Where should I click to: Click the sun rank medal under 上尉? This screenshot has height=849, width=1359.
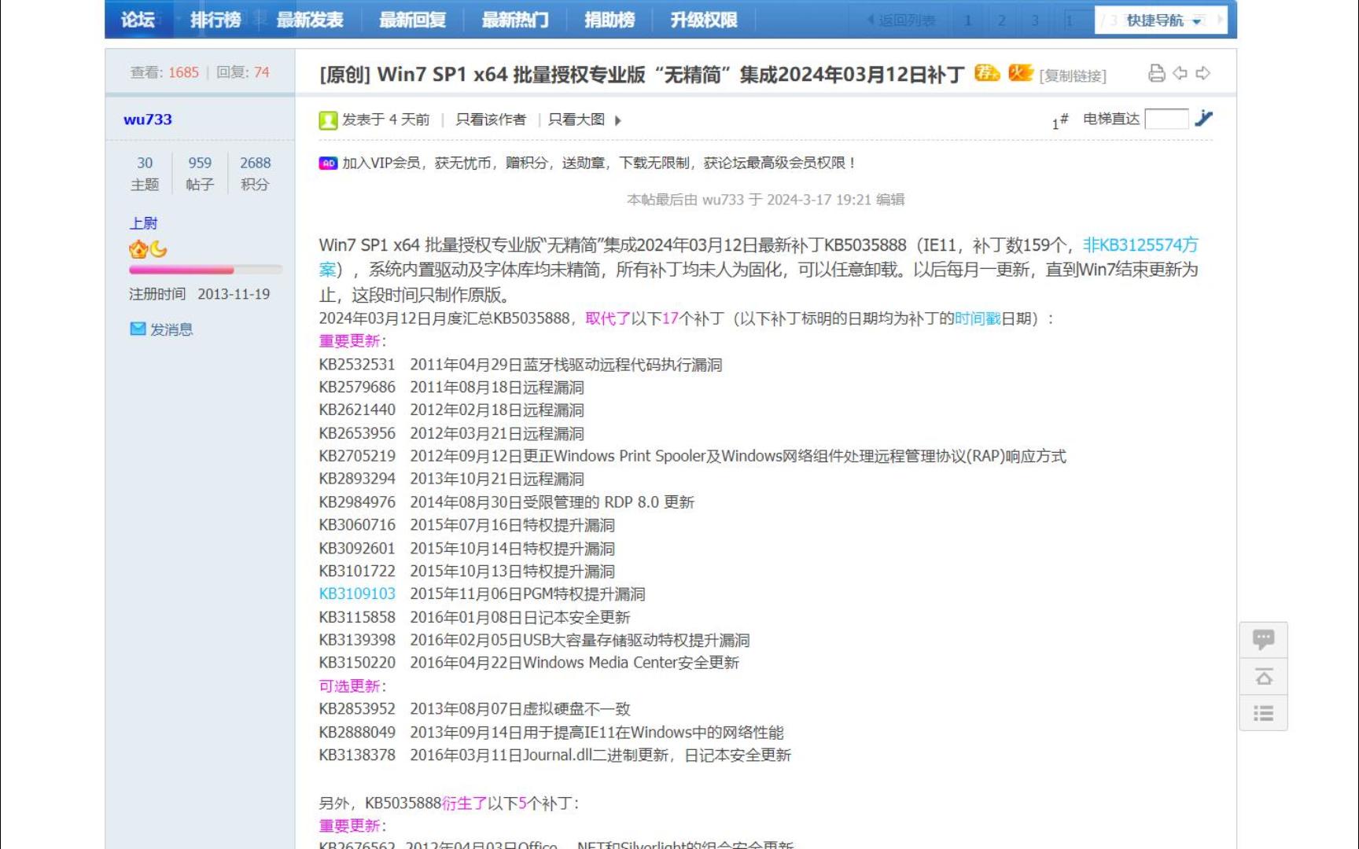click(x=138, y=250)
